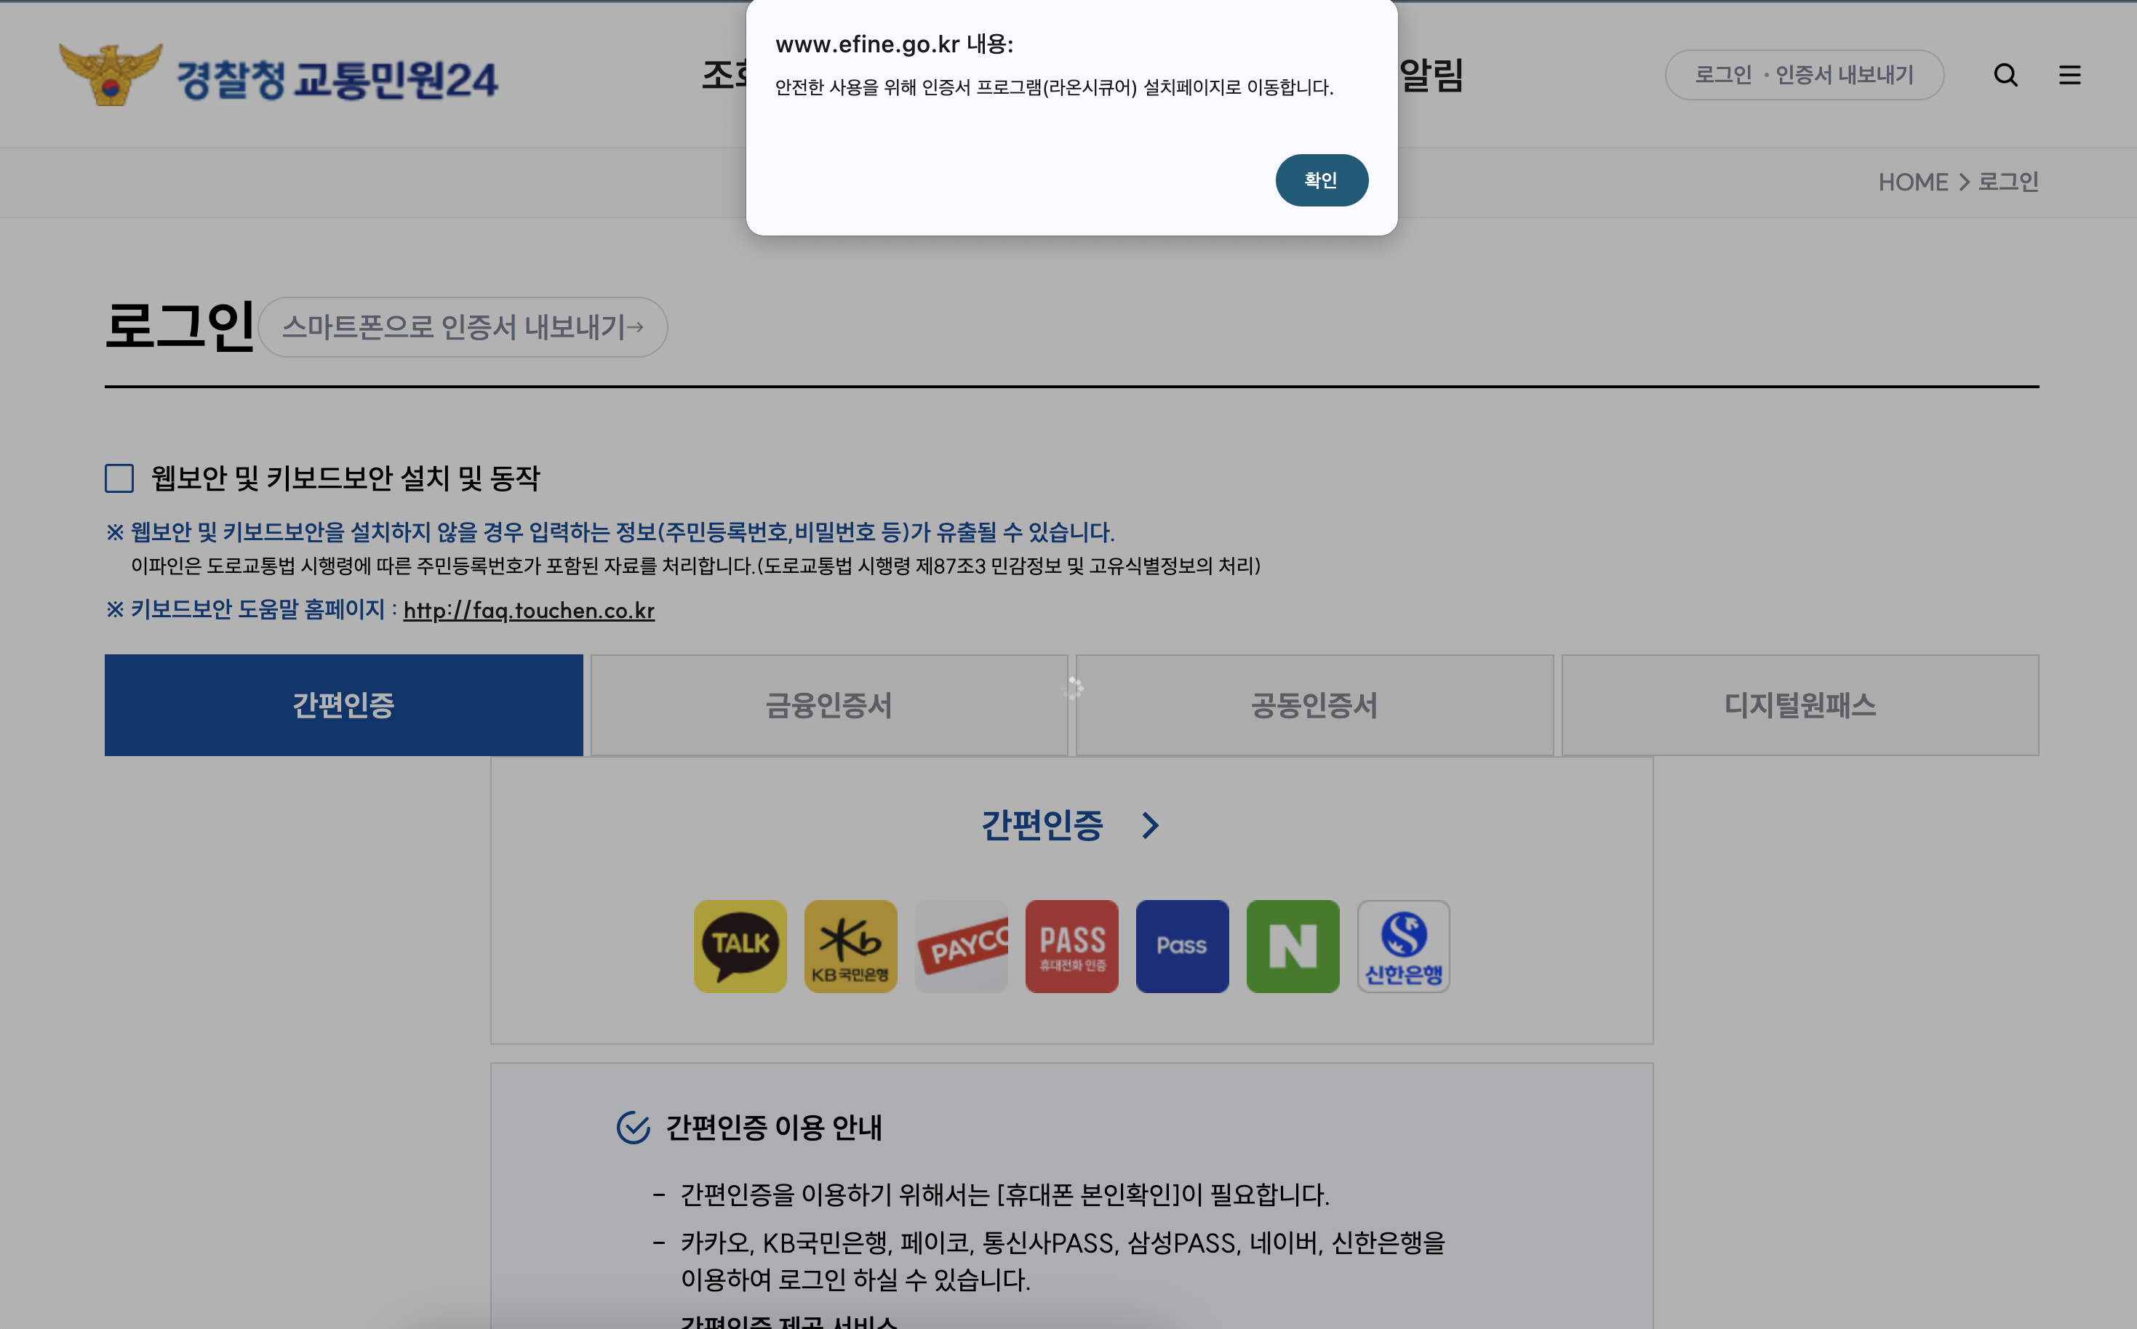Switch to the 공동인증서 tab

coord(1313,704)
